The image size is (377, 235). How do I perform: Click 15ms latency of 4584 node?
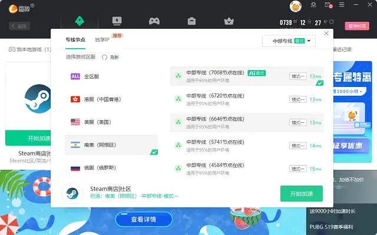315,169
